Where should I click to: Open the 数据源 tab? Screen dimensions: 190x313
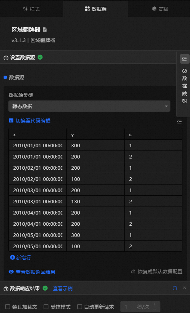click(96, 9)
